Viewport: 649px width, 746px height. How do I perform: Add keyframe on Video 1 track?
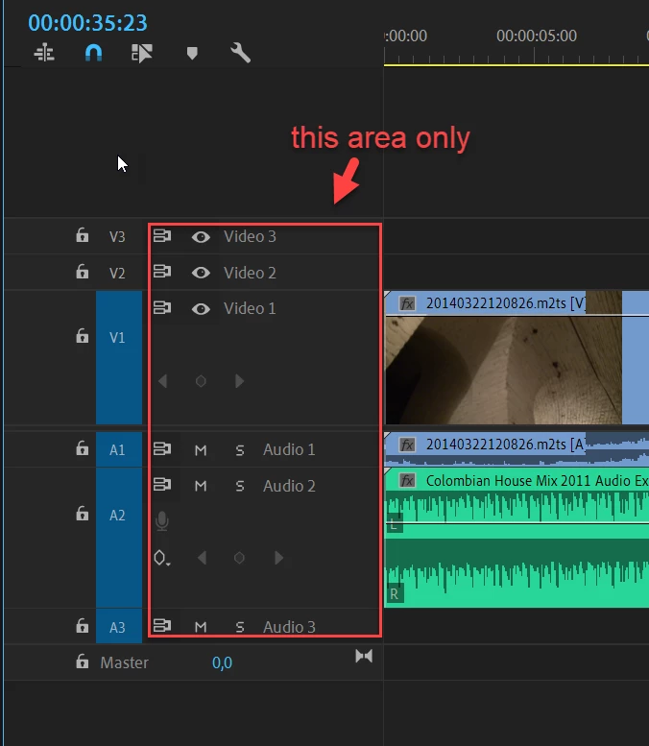coord(201,381)
